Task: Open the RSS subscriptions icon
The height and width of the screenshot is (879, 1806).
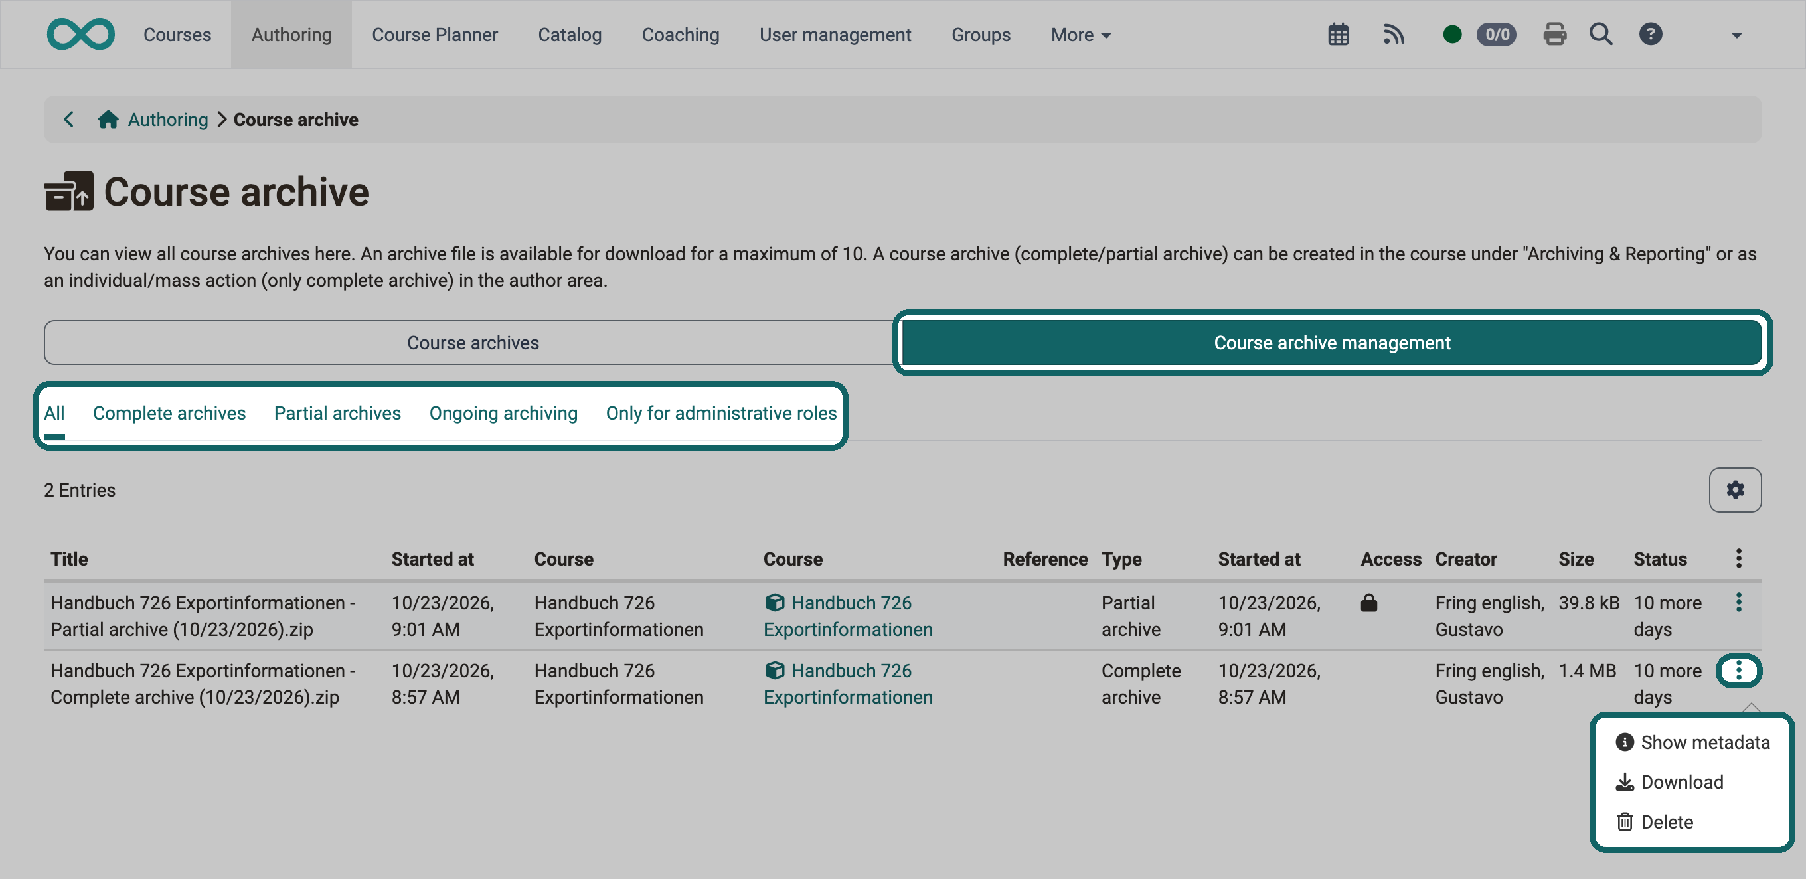Action: (x=1393, y=35)
